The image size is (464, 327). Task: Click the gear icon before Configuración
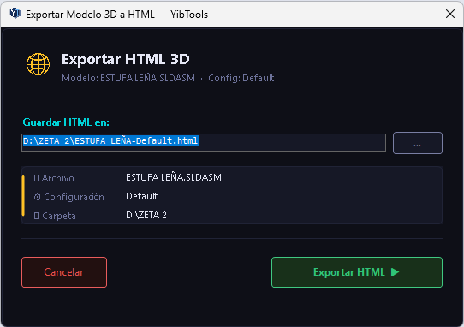[x=38, y=197]
